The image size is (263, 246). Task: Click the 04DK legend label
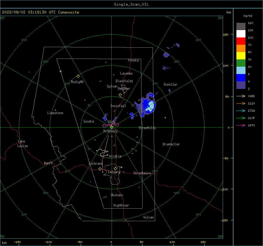pos(251,96)
